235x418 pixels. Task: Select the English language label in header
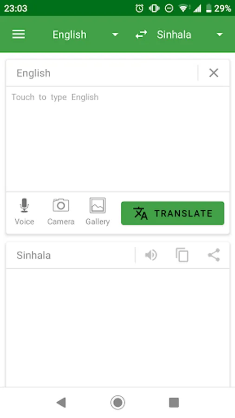point(70,35)
